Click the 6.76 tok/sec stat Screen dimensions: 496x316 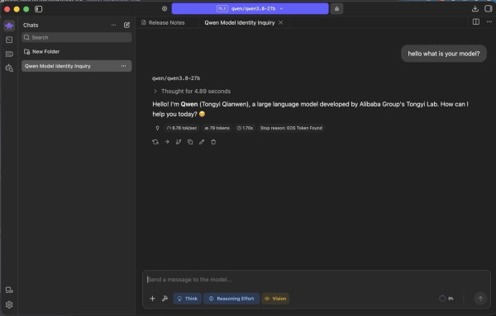[182, 128]
